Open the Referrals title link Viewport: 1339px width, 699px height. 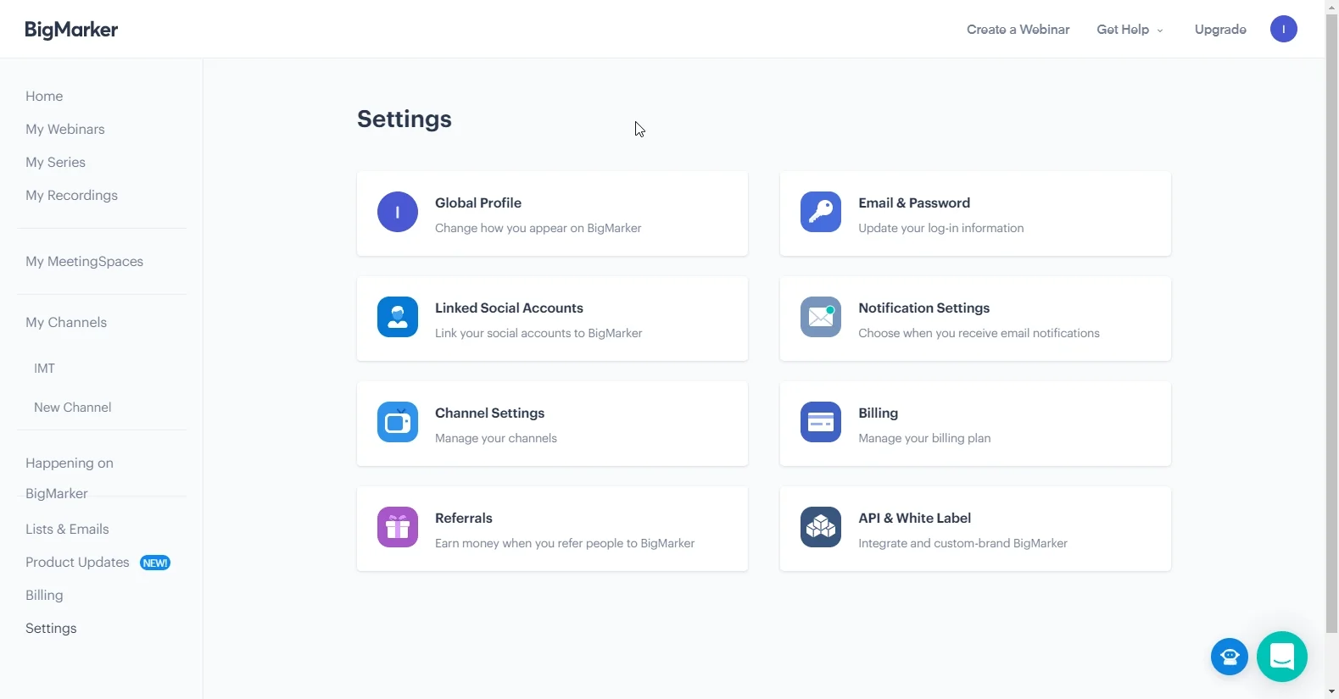[463, 519]
